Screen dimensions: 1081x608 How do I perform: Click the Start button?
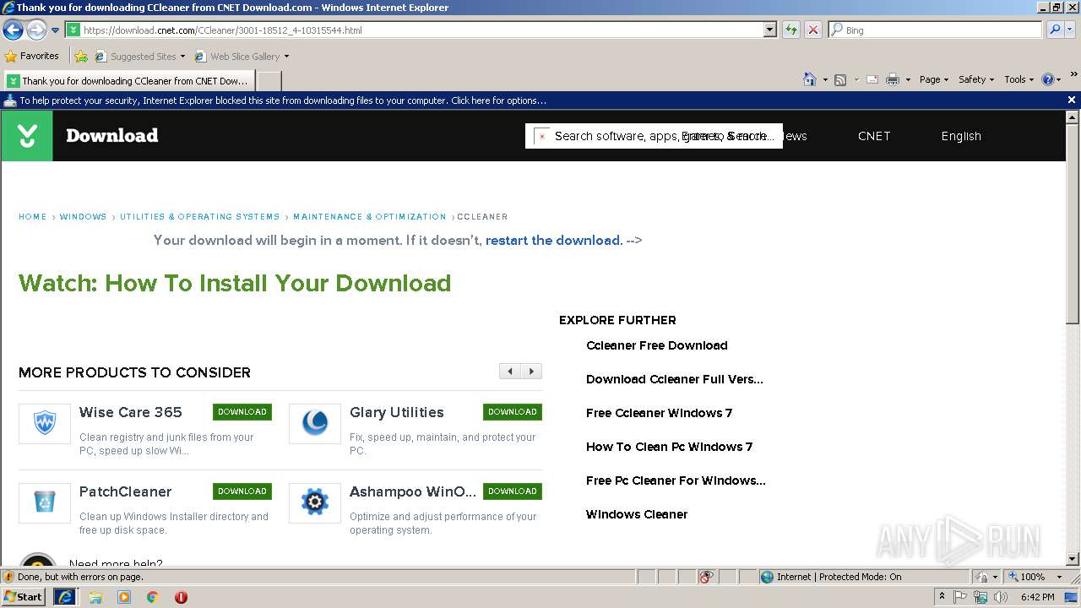[x=24, y=596]
